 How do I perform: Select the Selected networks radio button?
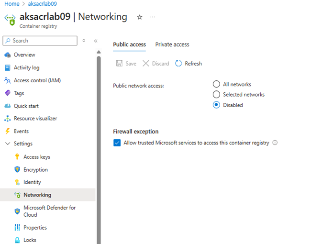tap(216, 94)
